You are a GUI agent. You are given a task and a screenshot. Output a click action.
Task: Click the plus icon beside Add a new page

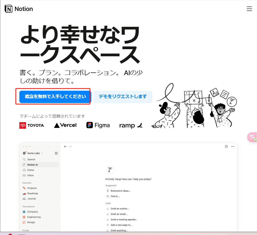108,225
